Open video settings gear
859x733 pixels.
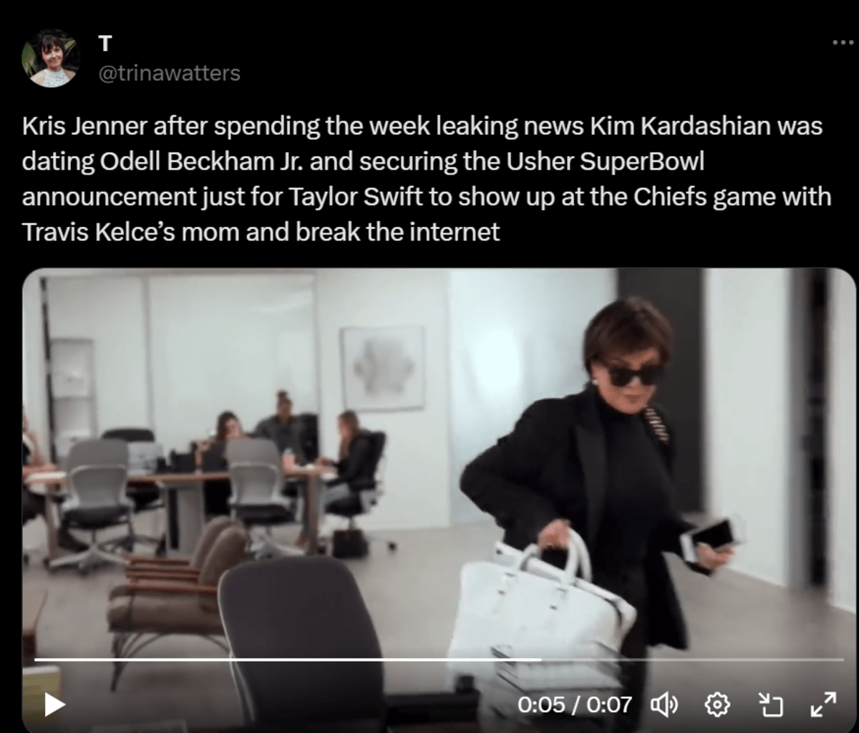[x=717, y=705]
